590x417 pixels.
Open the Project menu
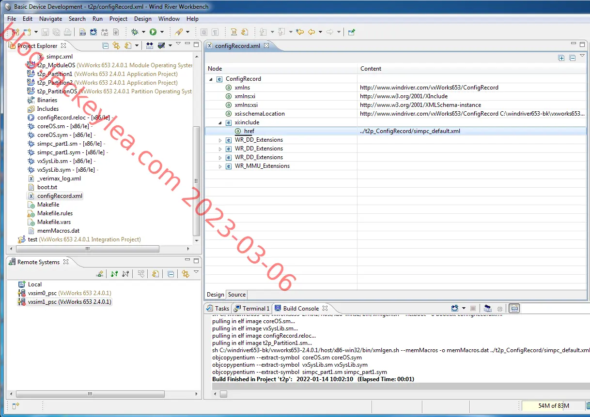[118, 19]
